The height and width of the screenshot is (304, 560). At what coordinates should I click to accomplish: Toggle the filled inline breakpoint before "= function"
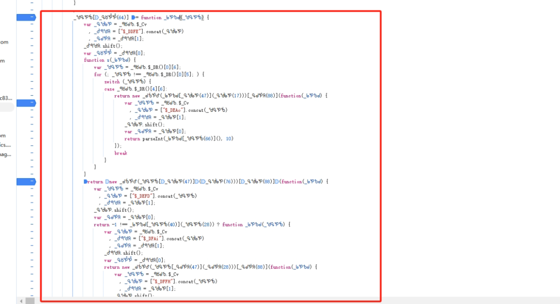(x=134, y=18)
